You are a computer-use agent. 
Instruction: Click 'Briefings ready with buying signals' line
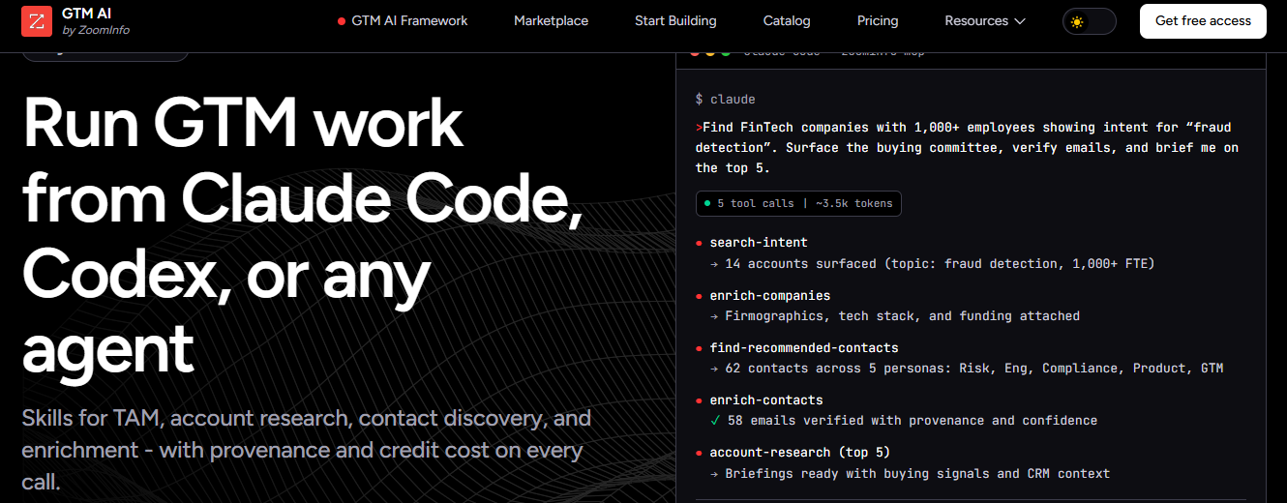pos(911,473)
